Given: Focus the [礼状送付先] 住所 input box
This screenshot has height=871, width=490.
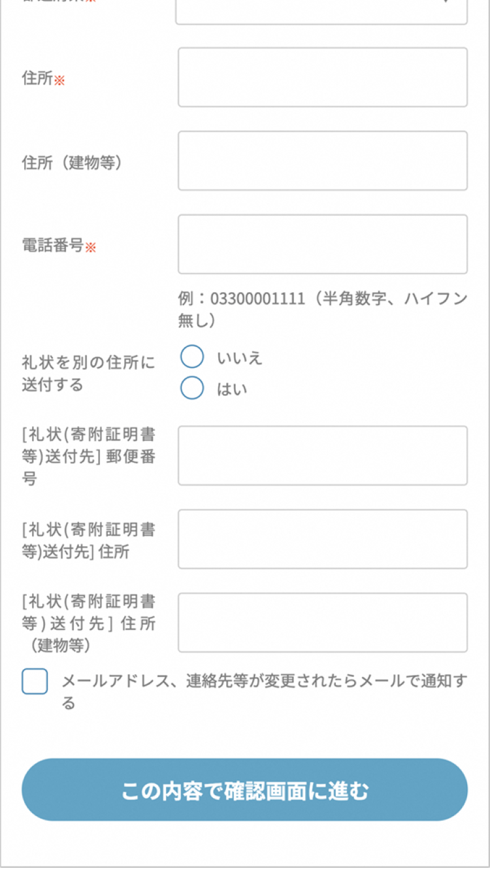Looking at the screenshot, I should pos(322,539).
